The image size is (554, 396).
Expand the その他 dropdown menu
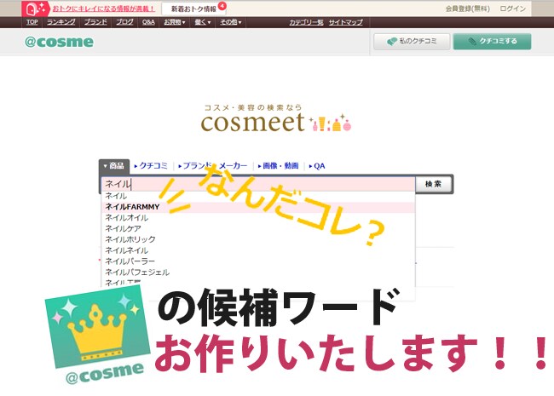[x=231, y=22]
